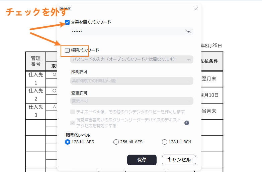Toggle the permission password visibility eye icon
Image resolution: width=262 pixels, height=172 pixels.
point(189,59)
